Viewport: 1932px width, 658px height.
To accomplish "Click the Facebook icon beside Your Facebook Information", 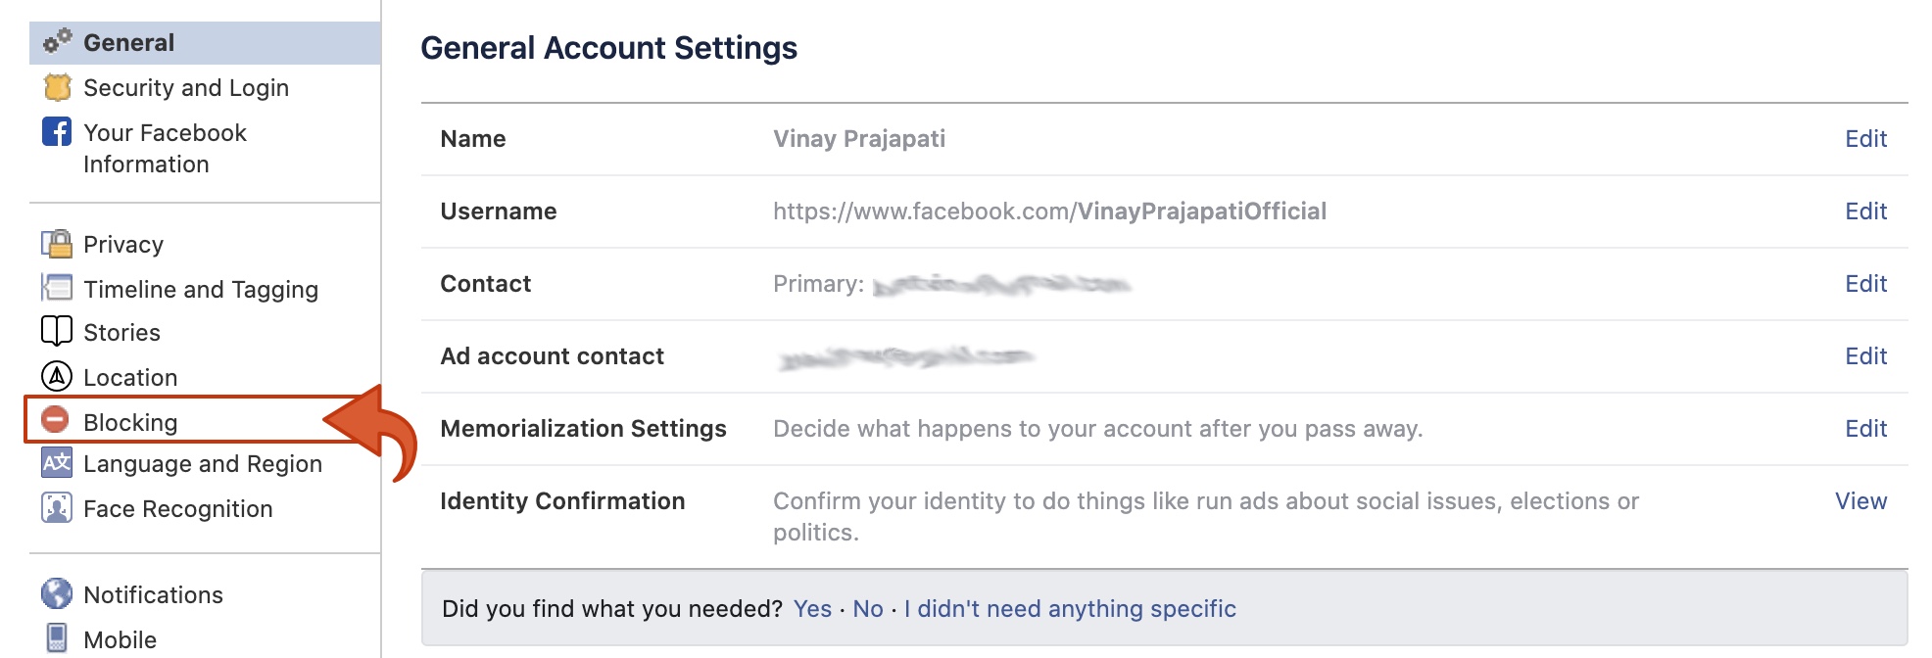I will [57, 132].
